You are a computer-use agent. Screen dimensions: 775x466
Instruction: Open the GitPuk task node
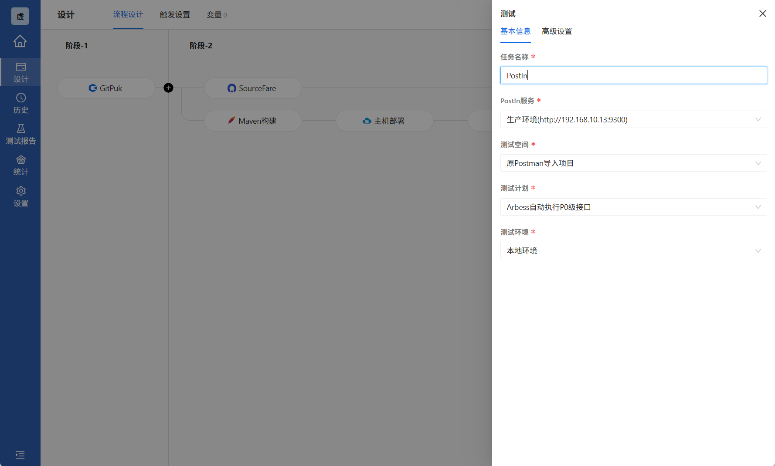(x=106, y=88)
